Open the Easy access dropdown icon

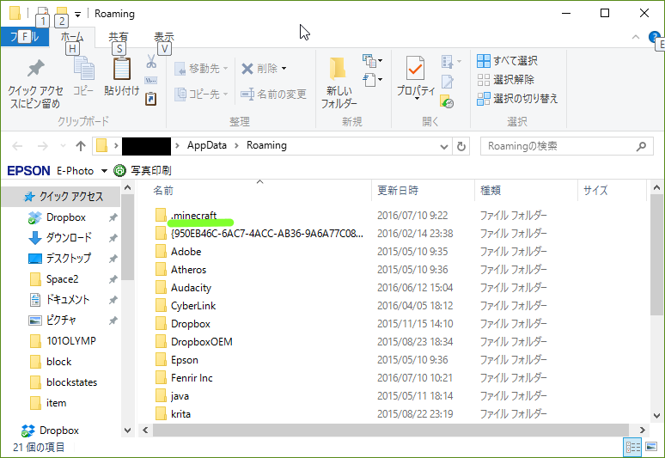pyautogui.click(x=372, y=80)
